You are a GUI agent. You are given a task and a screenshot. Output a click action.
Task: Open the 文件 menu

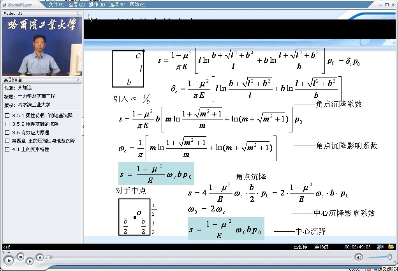(56, 5)
